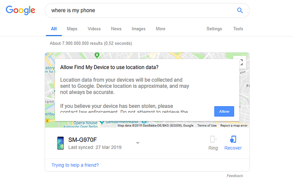This screenshot has height=183, width=293.
Task: Click the Recover device icon
Action: pyautogui.click(x=233, y=139)
